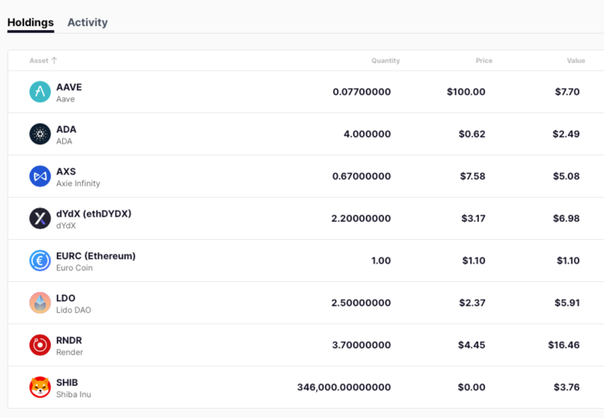Click the AAVE coin icon
The height and width of the screenshot is (418, 604).
pos(40,91)
